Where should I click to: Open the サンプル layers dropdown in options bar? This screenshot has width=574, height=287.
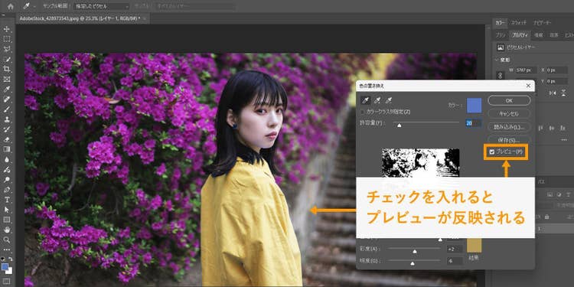pos(195,7)
